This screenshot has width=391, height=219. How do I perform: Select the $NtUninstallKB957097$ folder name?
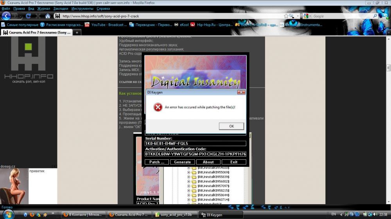coord(213,186)
